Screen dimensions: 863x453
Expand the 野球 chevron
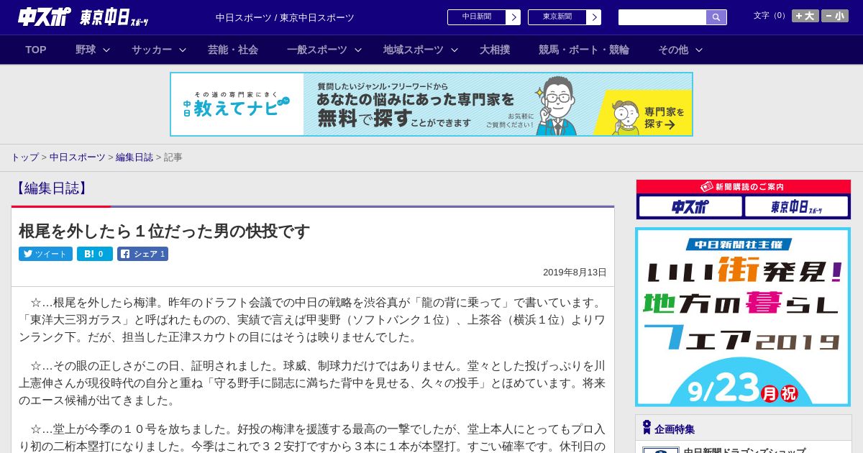click(106, 50)
